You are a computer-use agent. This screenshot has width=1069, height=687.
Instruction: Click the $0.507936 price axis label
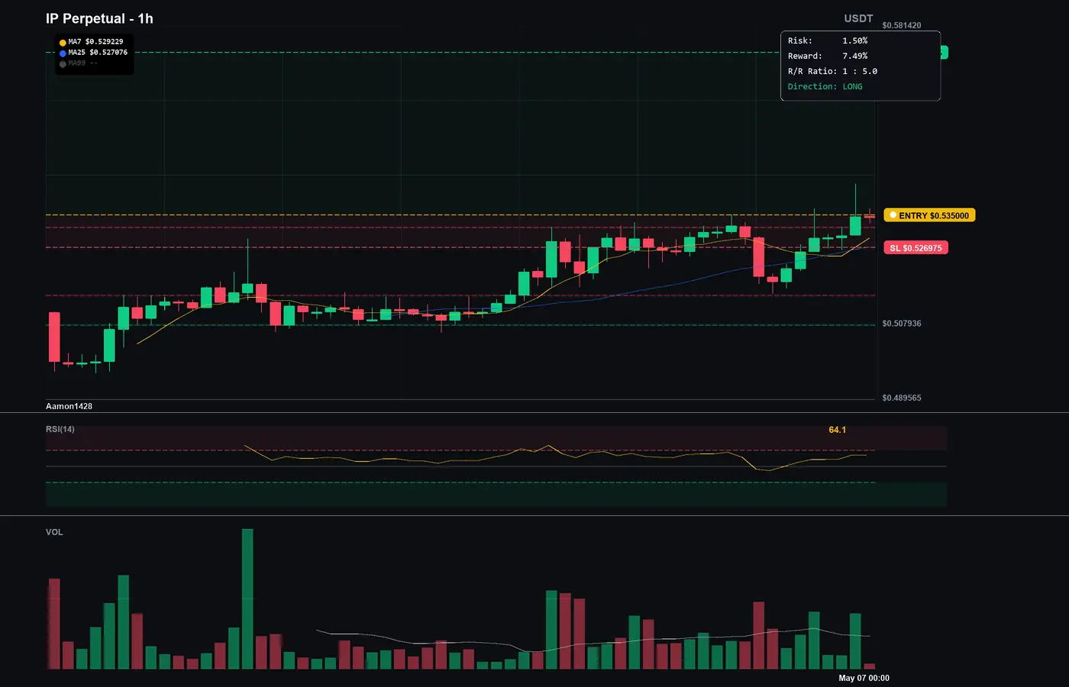click(901, 324)
